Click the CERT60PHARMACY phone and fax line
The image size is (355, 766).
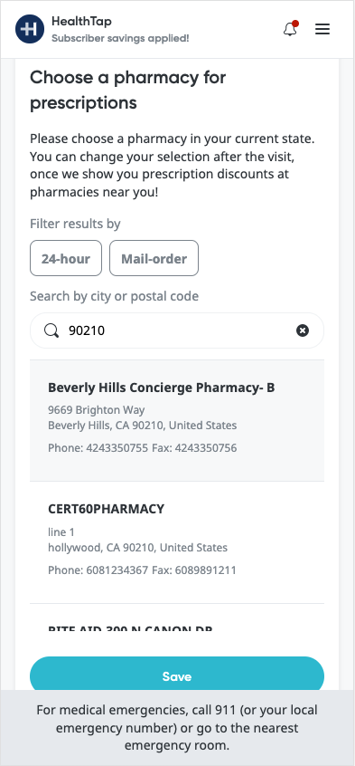click(x=142, y=570)
